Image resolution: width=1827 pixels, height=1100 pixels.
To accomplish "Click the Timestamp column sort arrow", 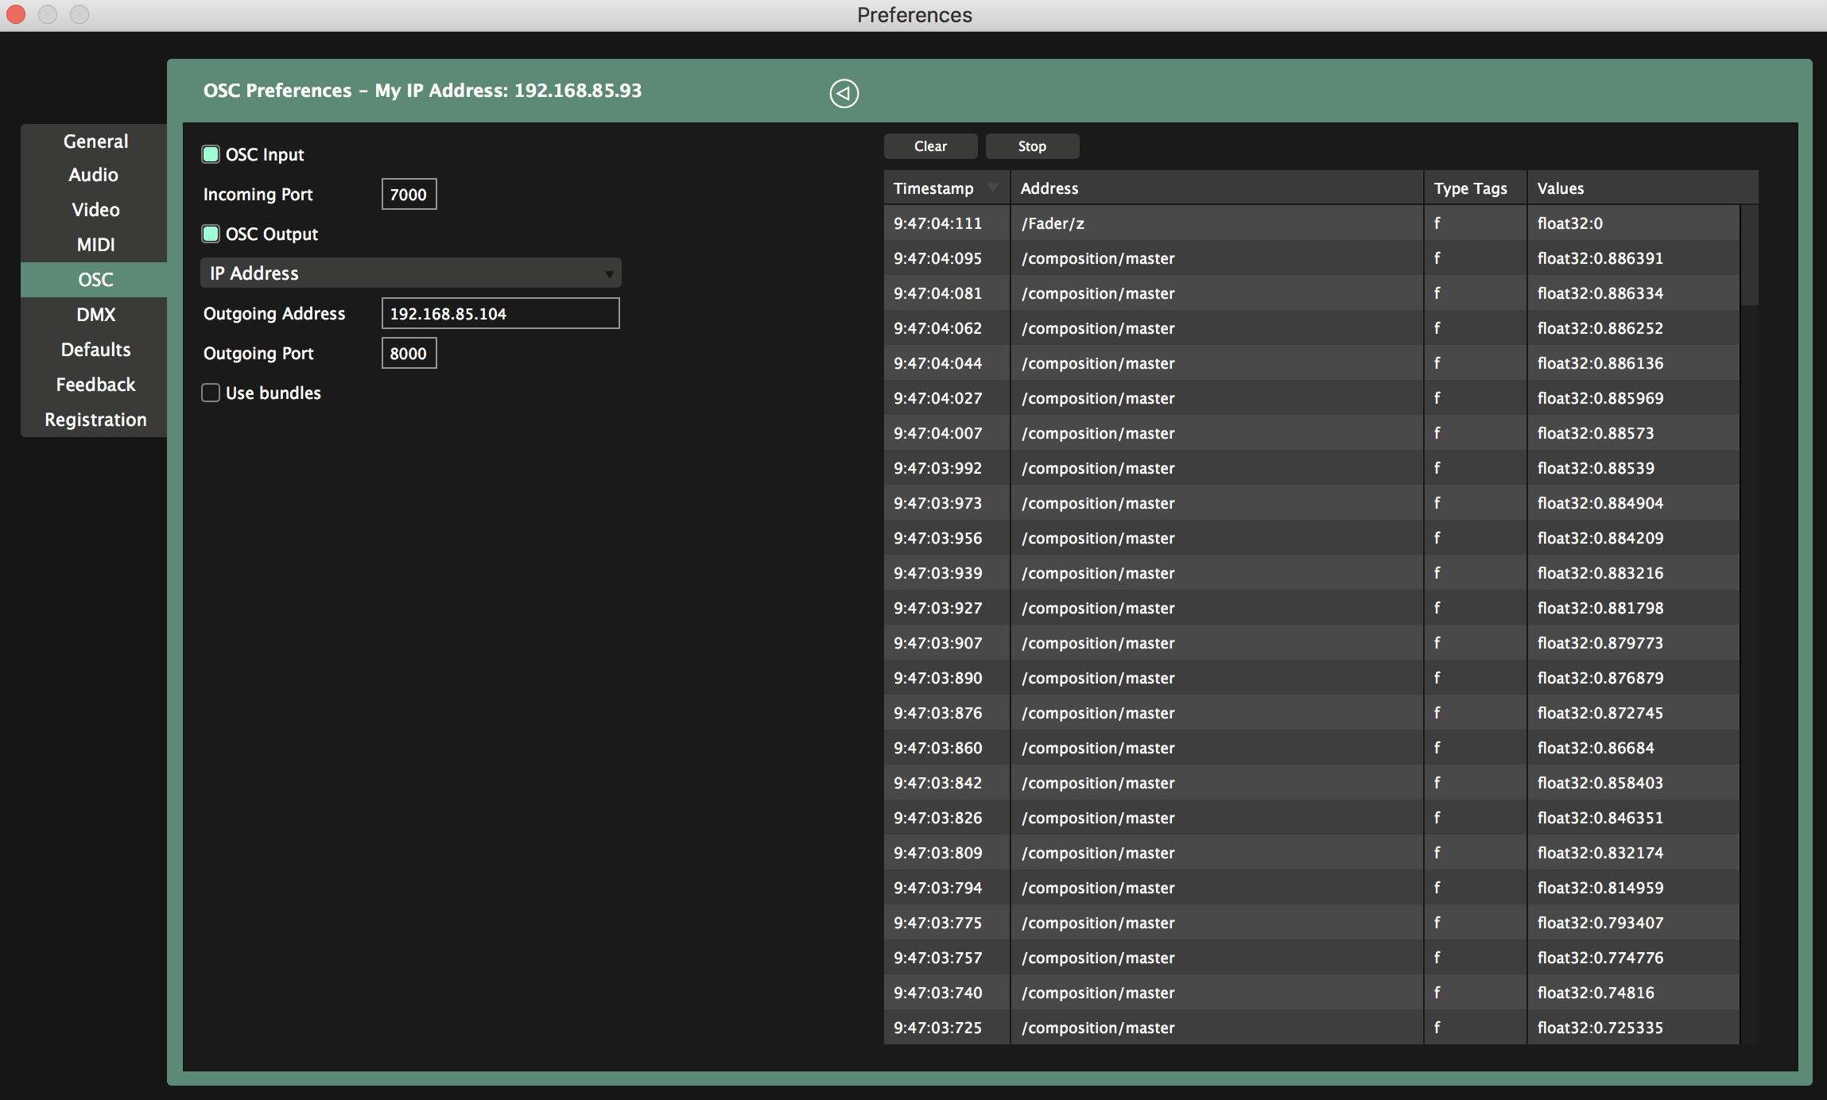I will click(x=993, y=188).
